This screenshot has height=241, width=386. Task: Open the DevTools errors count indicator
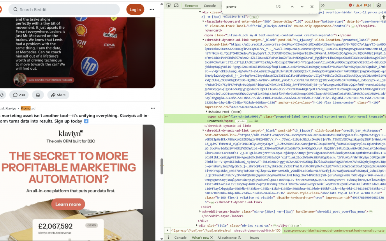352,5
